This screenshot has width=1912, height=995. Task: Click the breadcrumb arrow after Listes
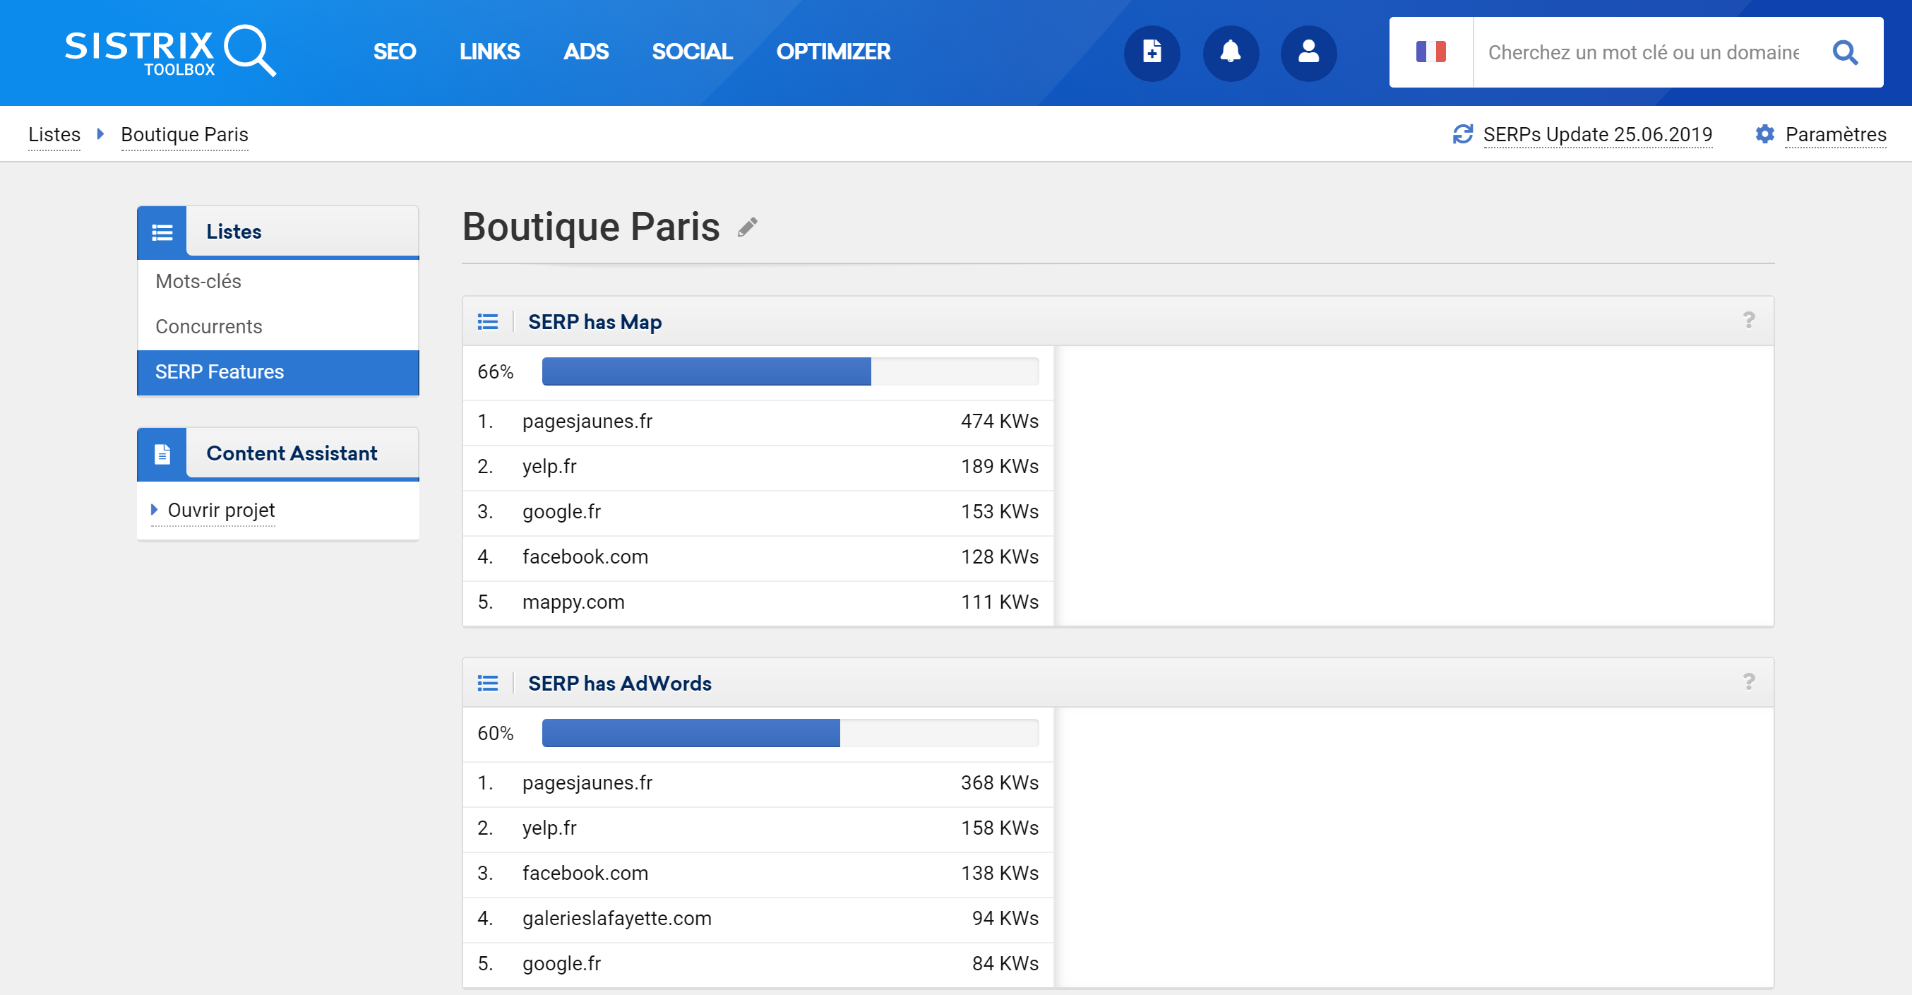point(100,134)
